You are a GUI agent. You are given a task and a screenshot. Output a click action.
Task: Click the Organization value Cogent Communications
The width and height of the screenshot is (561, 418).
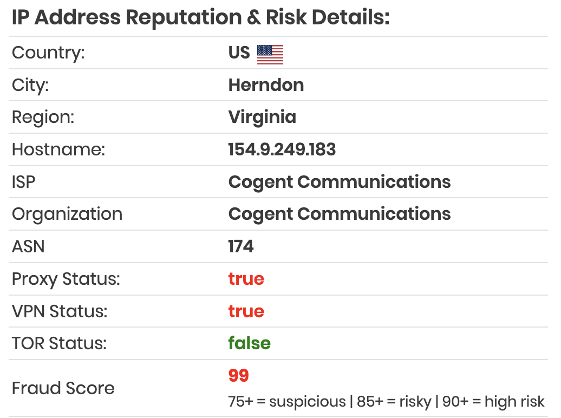[340, 214]
